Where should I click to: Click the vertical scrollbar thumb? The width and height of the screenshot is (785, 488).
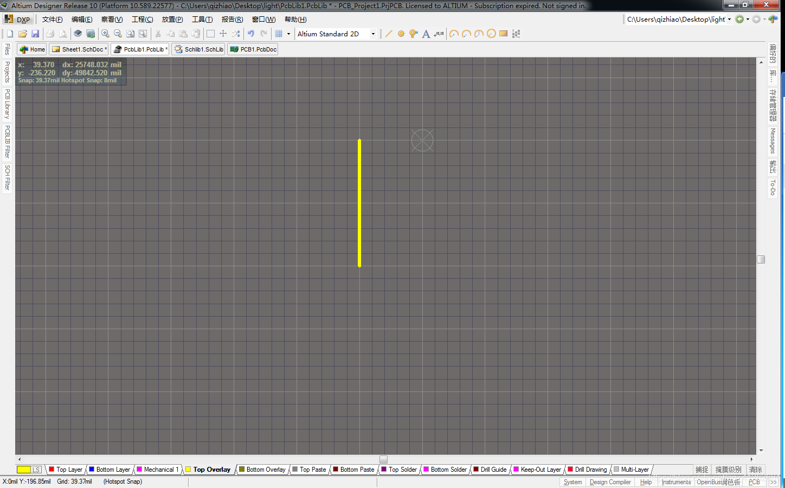761,259
